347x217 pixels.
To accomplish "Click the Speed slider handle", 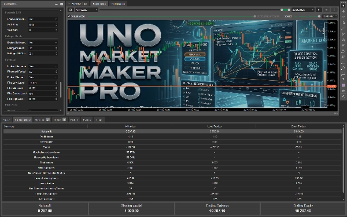I will coord(319,16).
